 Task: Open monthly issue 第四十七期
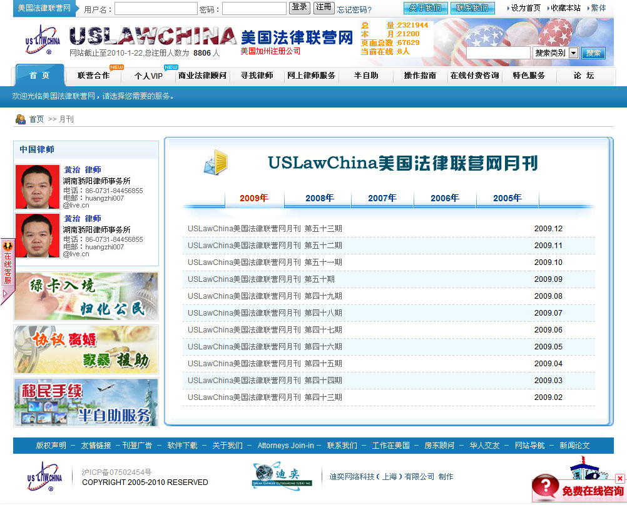(x=265, y=329)
